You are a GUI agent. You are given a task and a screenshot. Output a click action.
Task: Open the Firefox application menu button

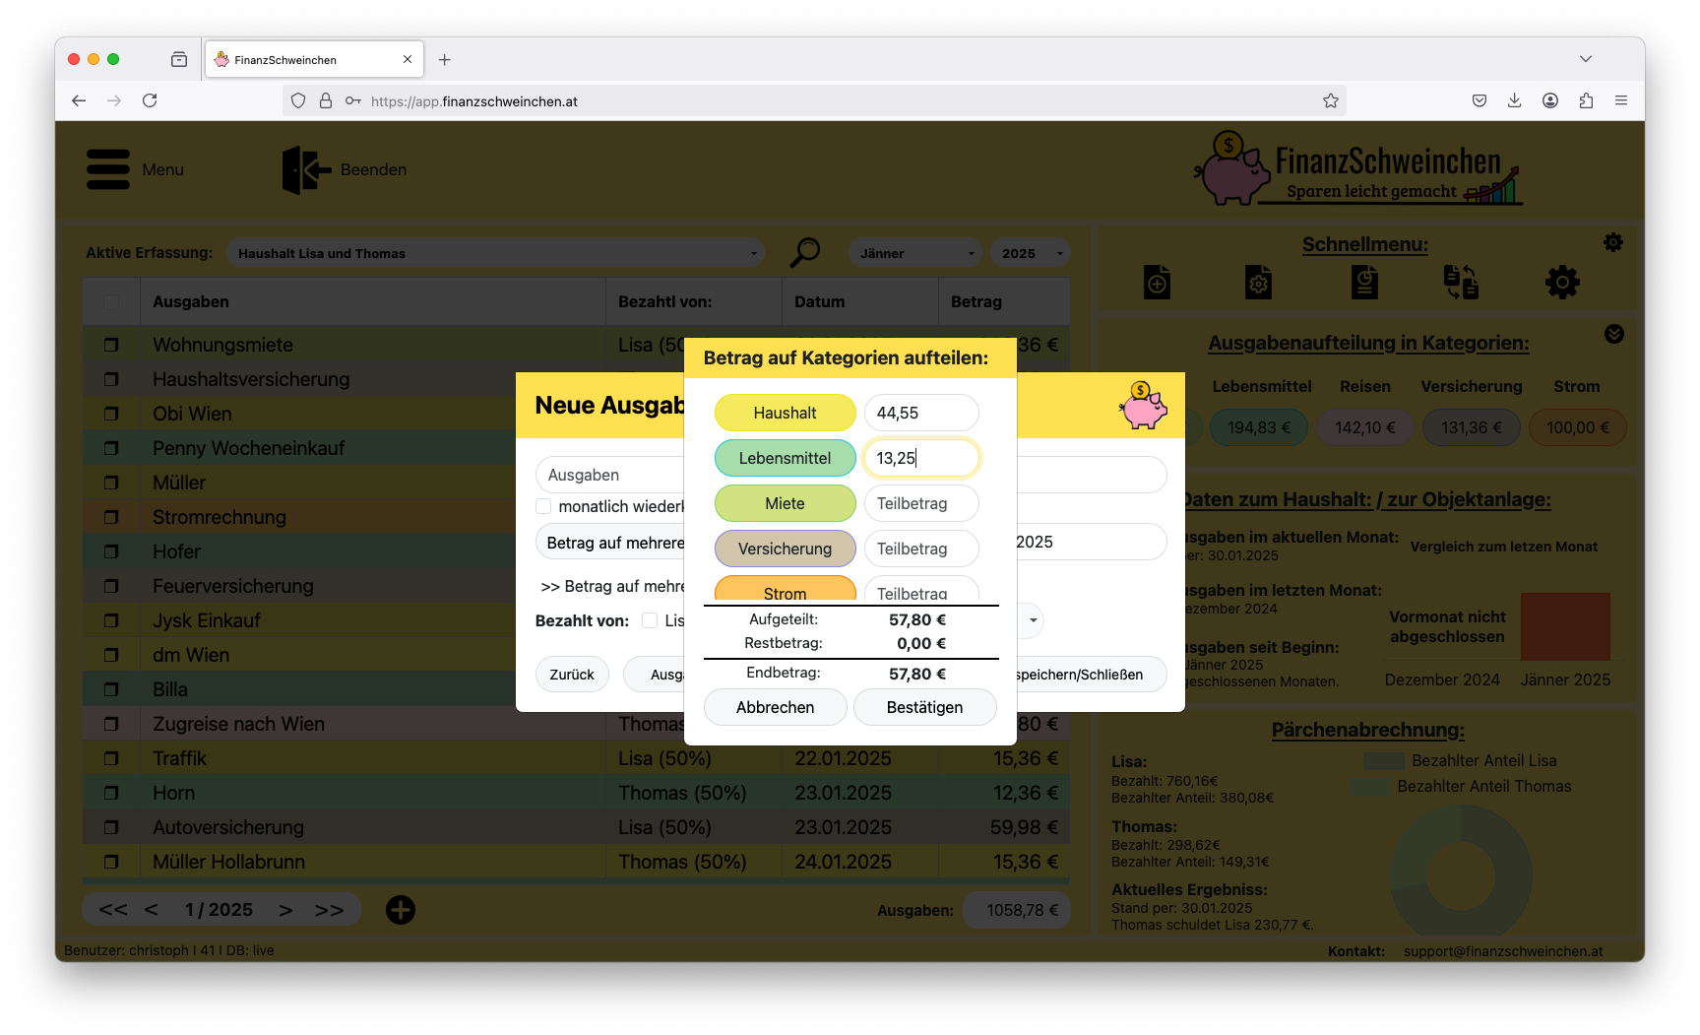pyautogui.click(x=1620, y=100)
